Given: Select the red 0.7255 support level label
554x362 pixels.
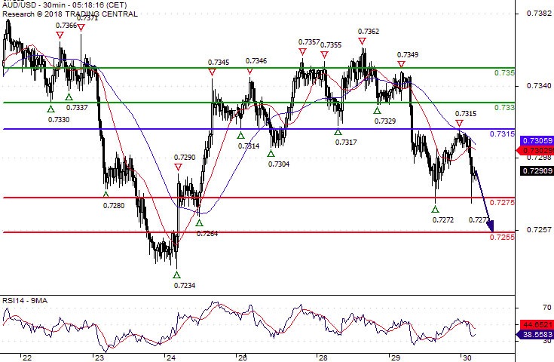Looking at the screenshot, I should pyautogui.click(x=502, y=238).
